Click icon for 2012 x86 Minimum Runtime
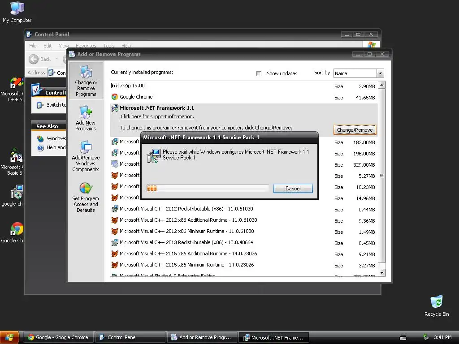The width and height of the screenshot is (459, 344). tap(115, 231)
